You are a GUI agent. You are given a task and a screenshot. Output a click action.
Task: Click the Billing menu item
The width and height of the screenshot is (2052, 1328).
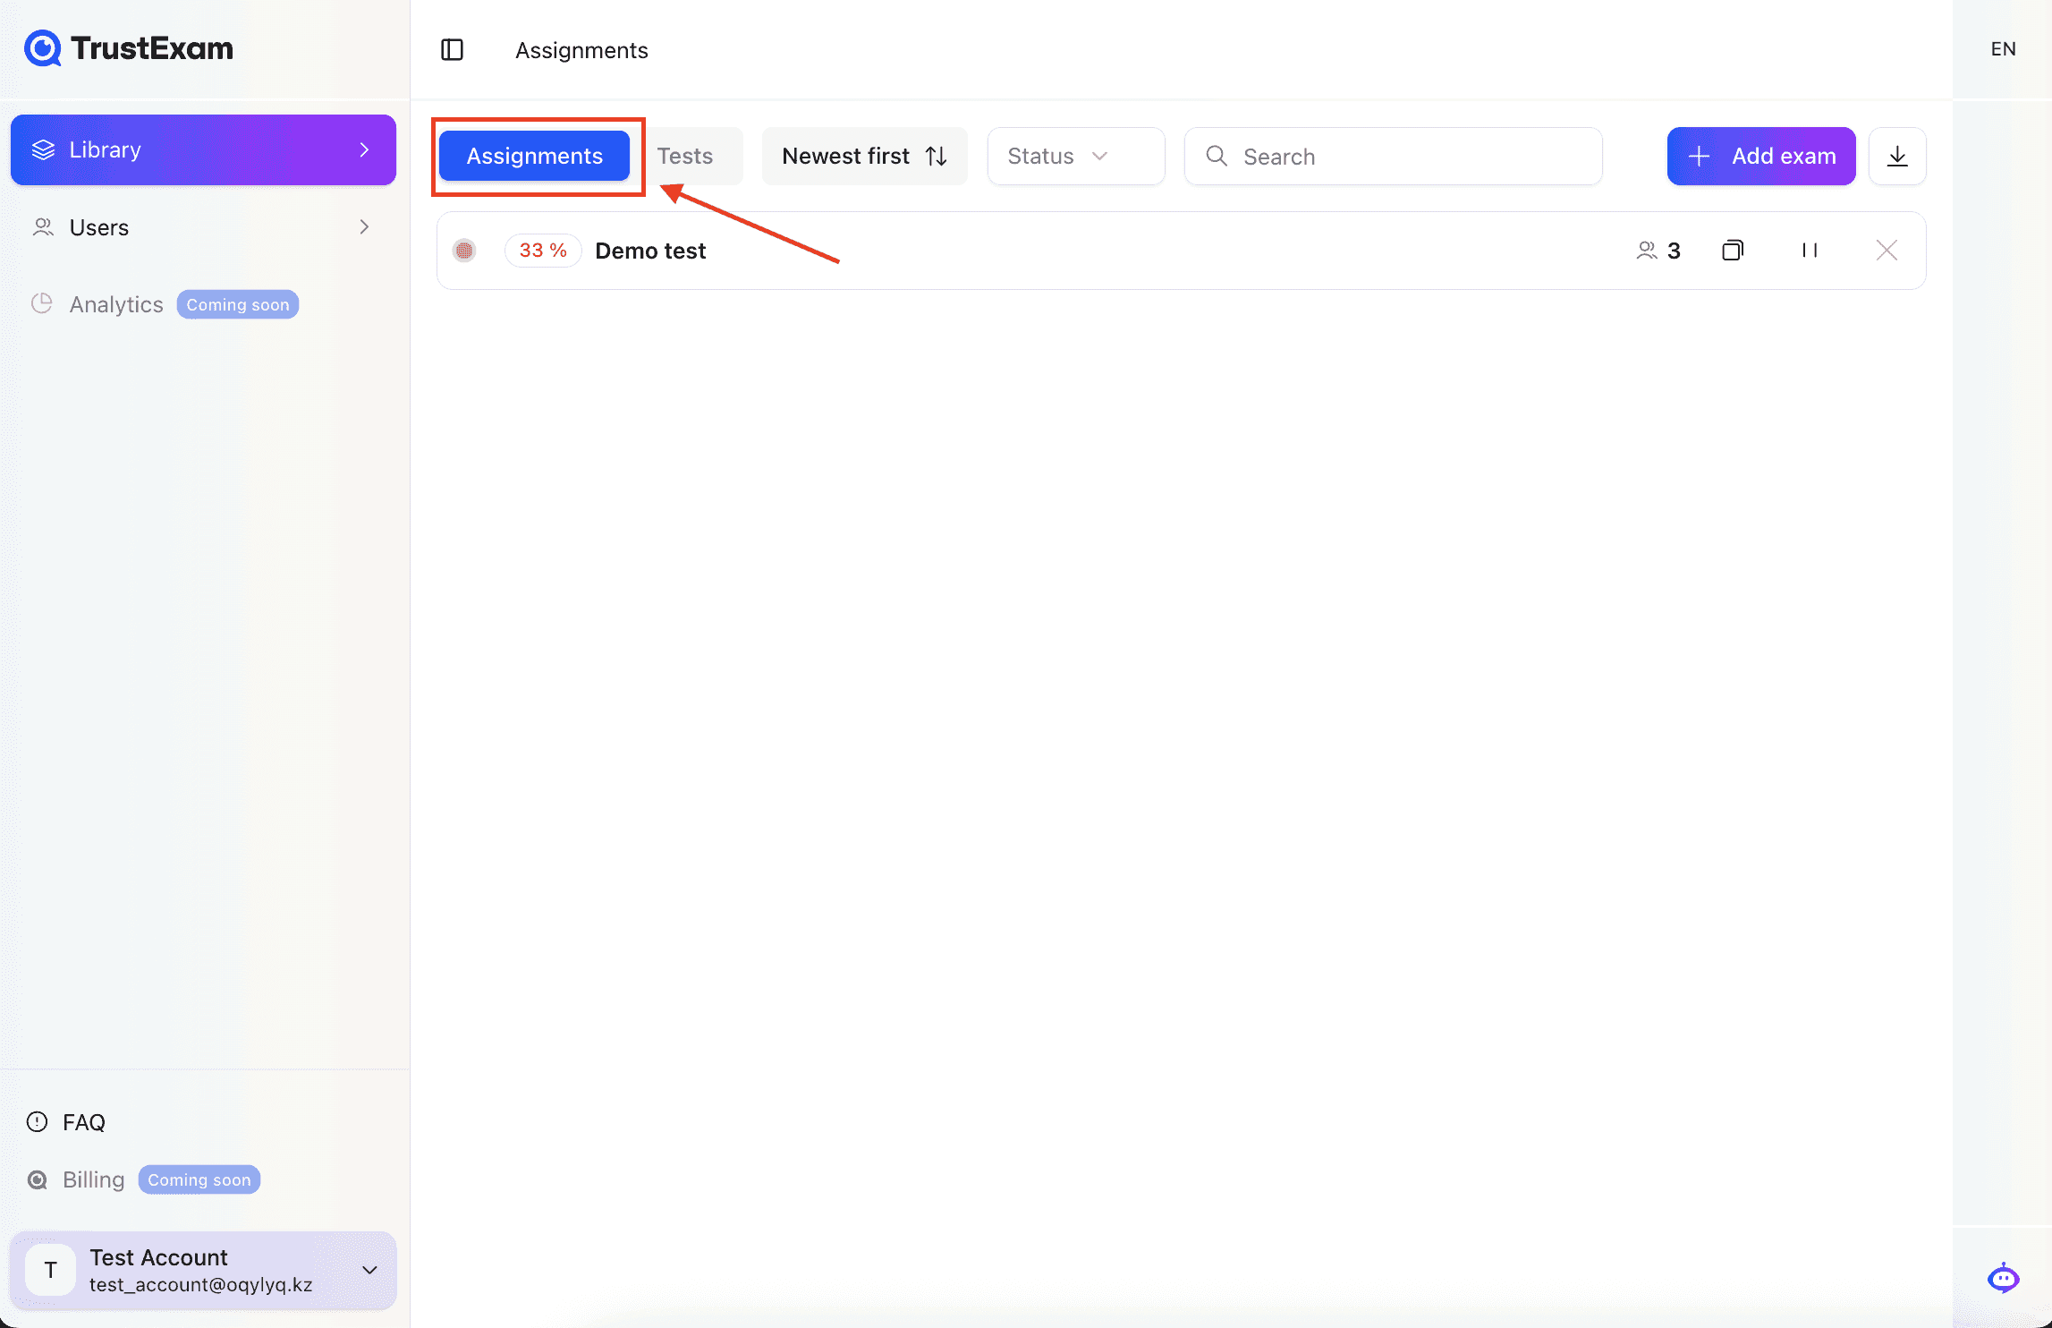pyautogui.click(x=93, y=1179)
